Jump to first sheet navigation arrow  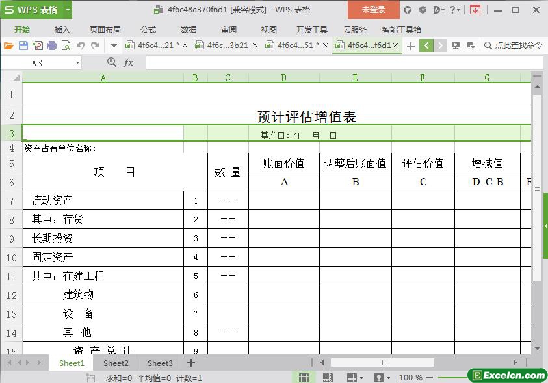click(x=8, y=363)
